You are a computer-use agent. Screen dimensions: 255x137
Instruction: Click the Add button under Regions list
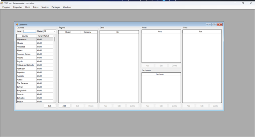(64, 106)
